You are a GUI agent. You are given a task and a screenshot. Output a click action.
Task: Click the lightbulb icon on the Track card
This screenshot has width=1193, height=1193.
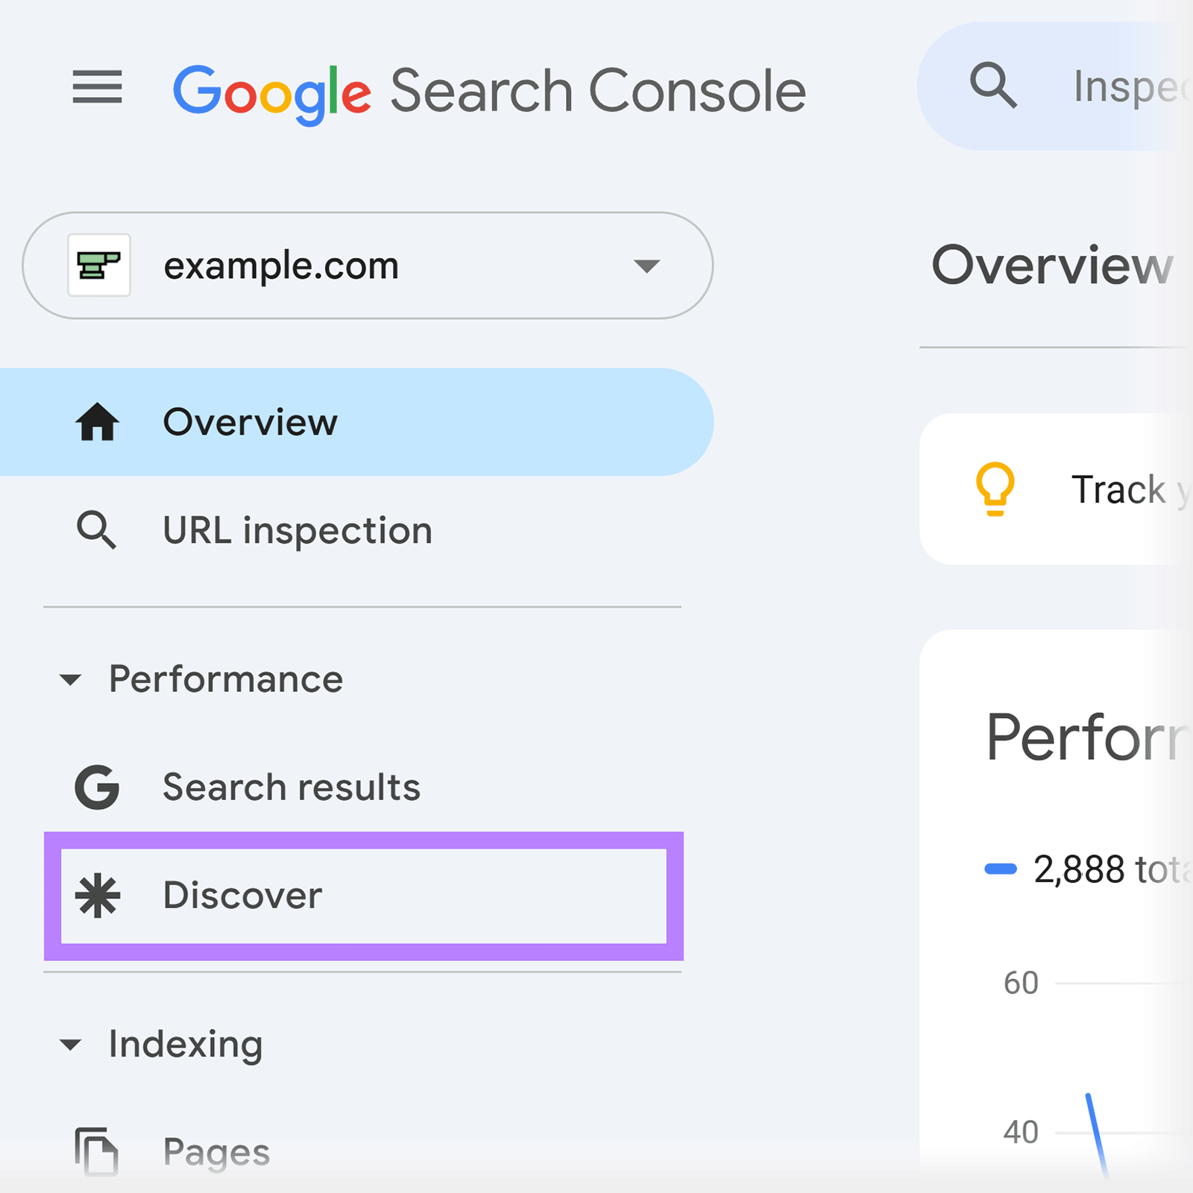tap(995, 488)
